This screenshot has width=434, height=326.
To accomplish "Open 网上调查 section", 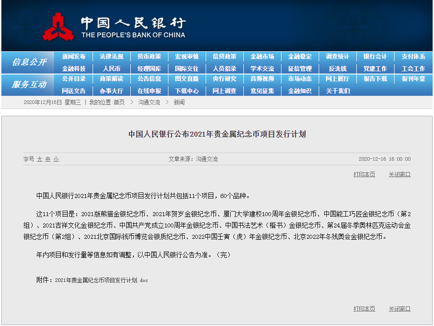I will click(224, 91).
